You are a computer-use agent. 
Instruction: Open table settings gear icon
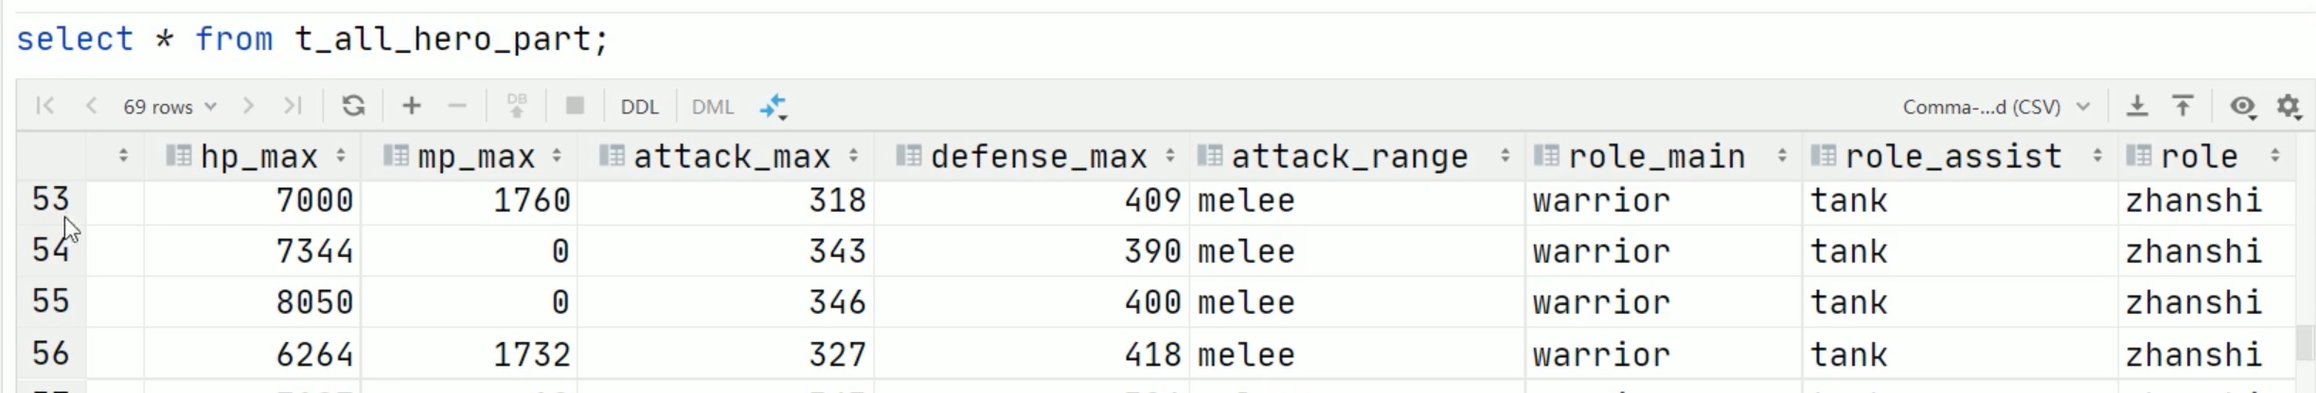tap(2289, 106)
